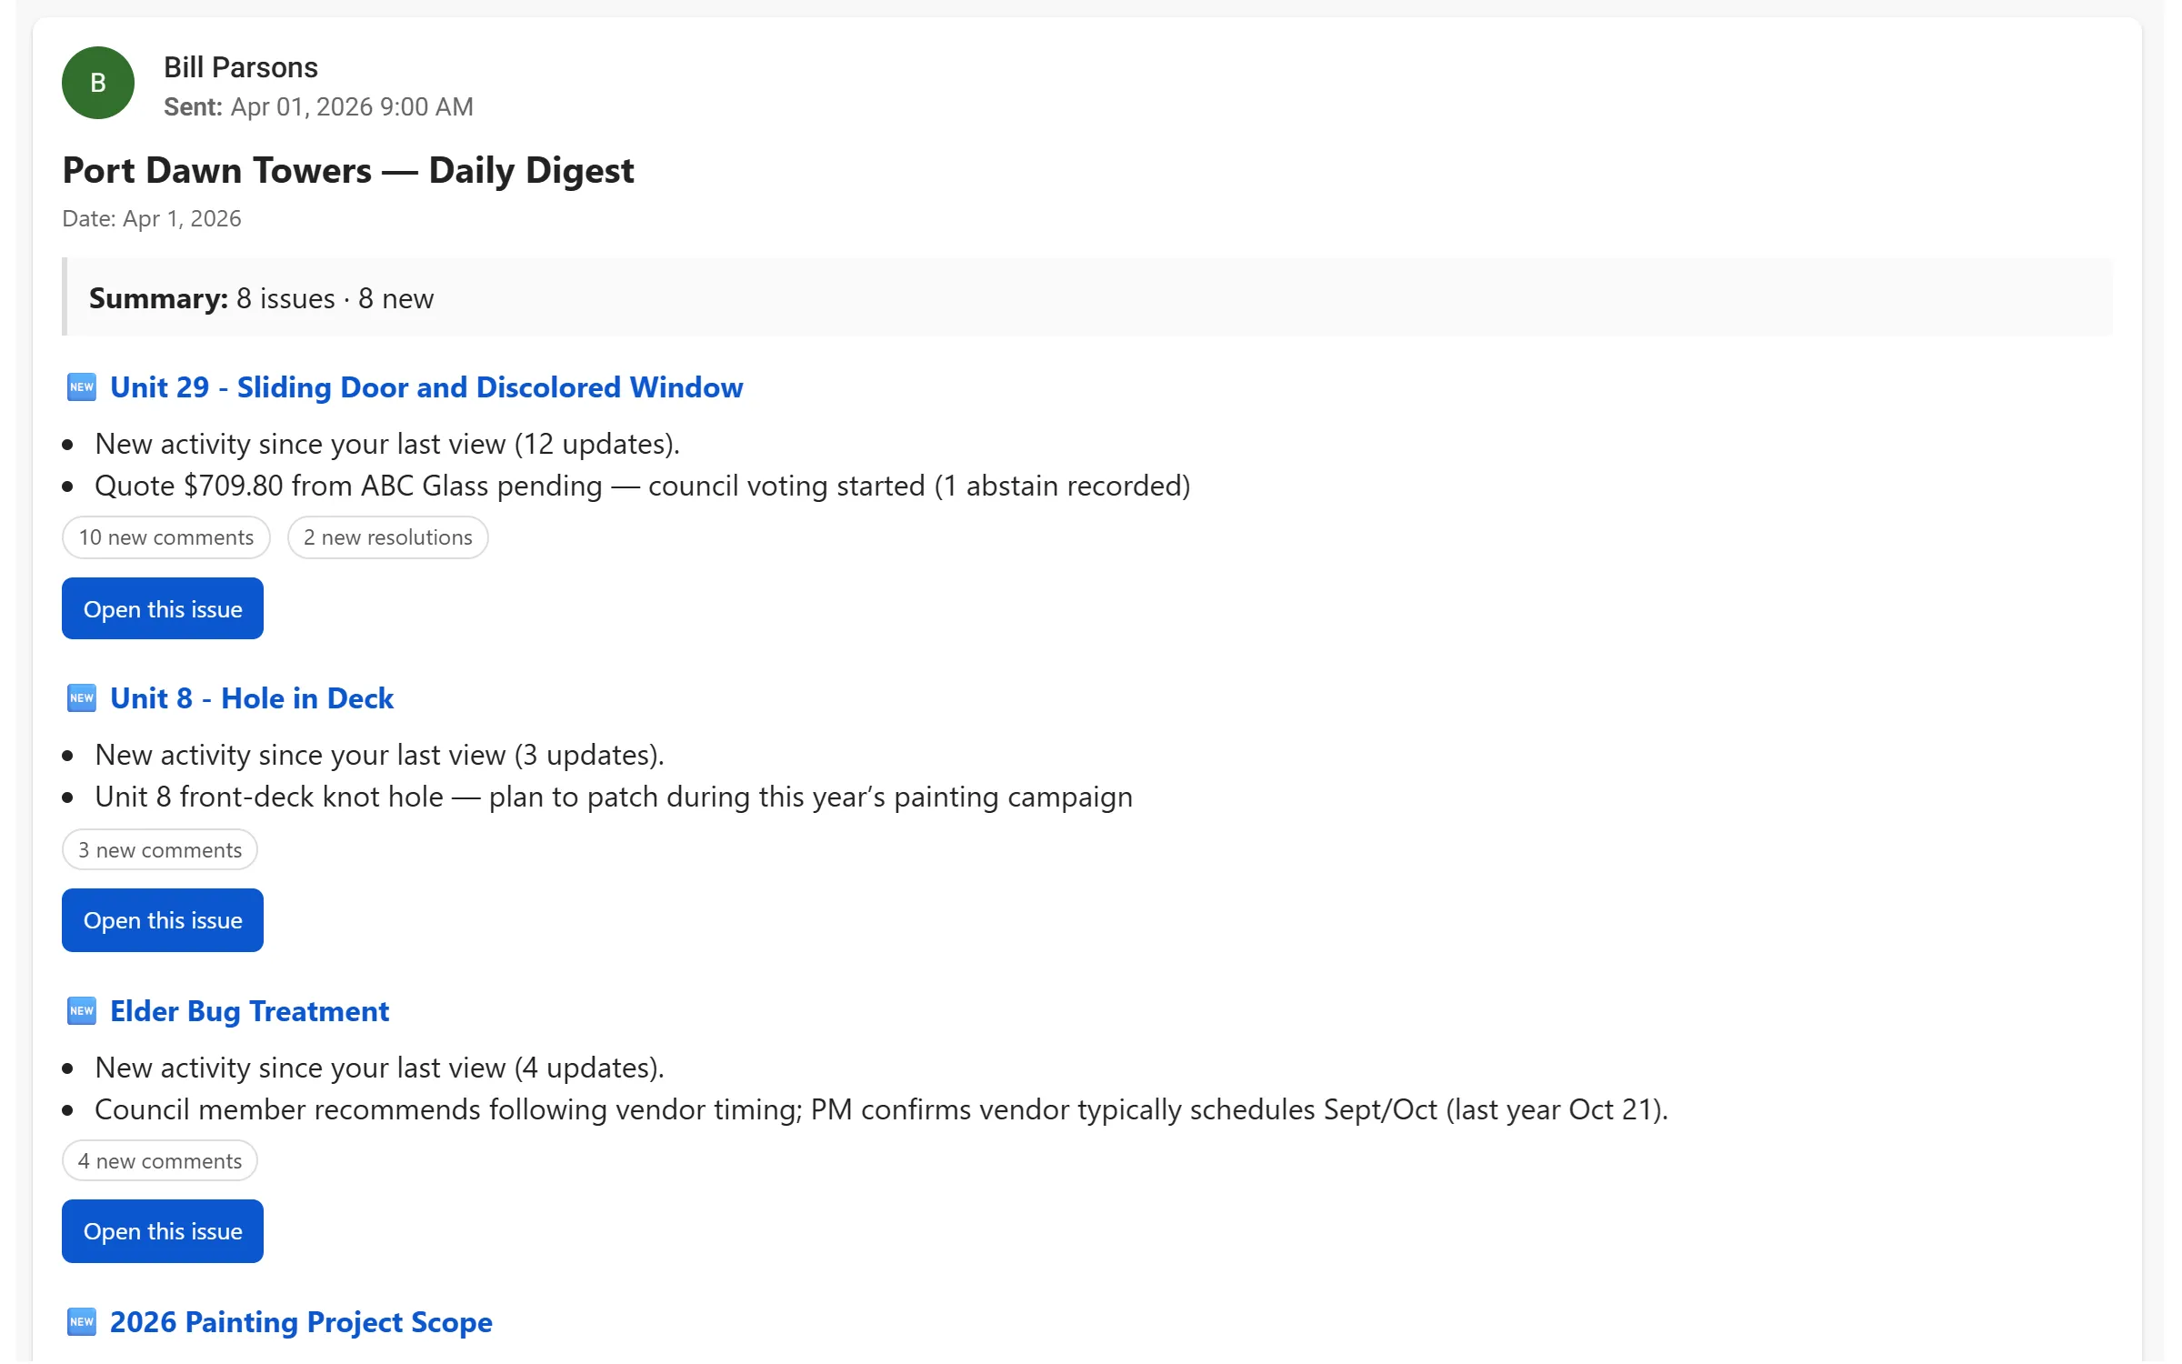The image size is (2182, 1364).
Task: Click the NEW badge beside Unit 29 issue
Action: tap(82, 386)
